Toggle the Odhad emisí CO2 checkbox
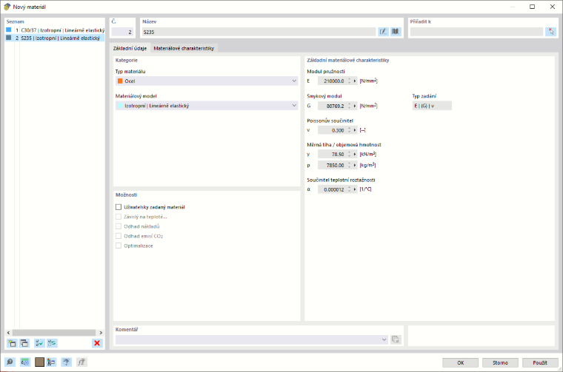 click(x=119, y=236)
